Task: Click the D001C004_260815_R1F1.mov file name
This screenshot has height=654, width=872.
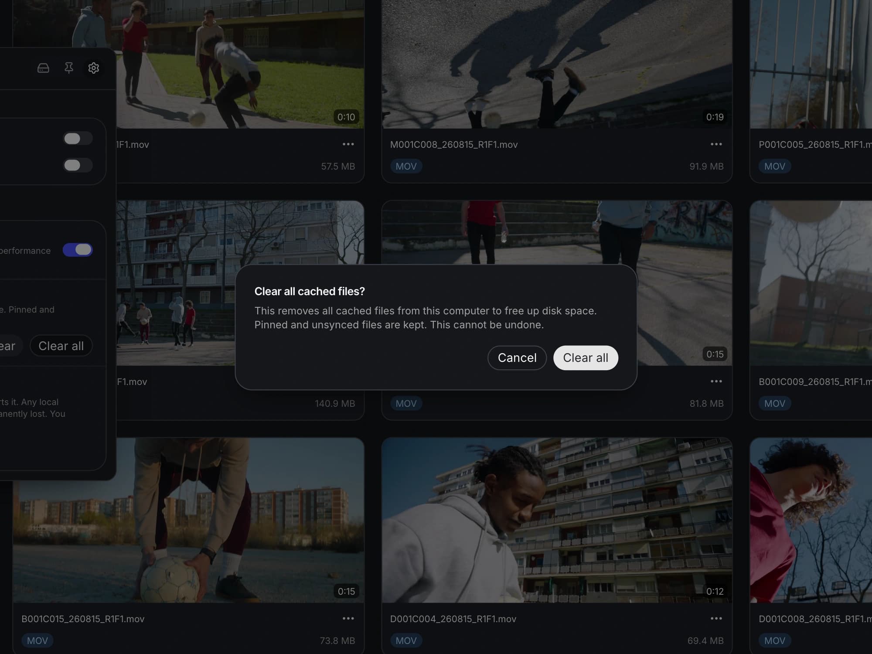Action: (453, 619)
